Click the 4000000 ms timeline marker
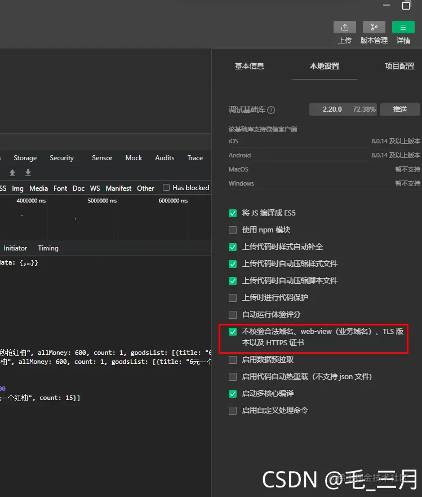The width and height of the screenshot is (422, 497). point(31,201)
